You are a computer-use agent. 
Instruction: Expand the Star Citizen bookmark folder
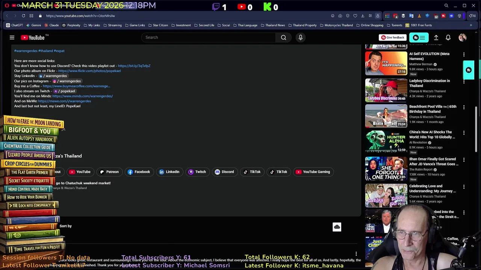(x=158, y=25)
